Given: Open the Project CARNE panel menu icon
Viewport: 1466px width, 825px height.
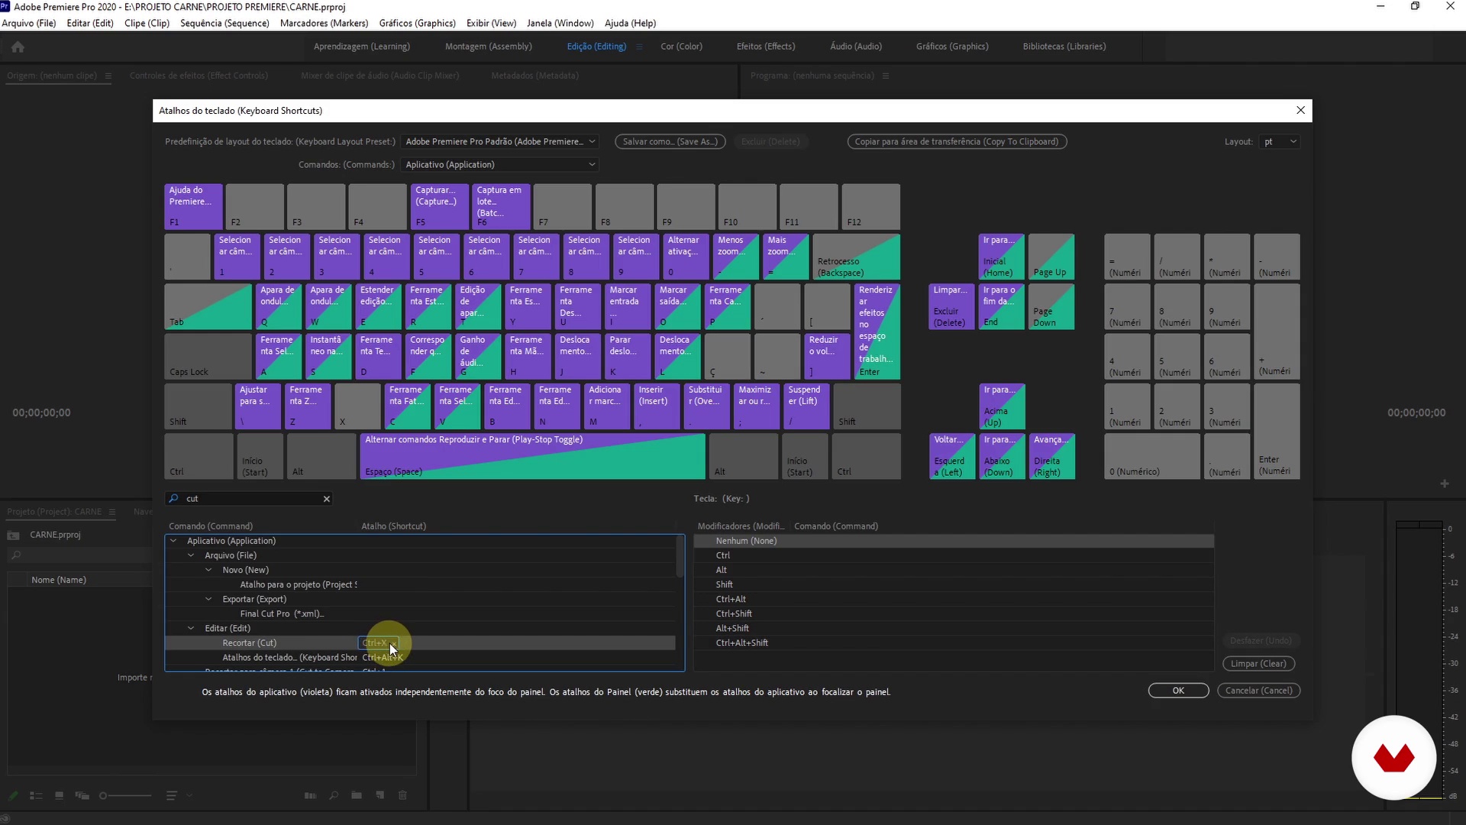Looking at the screenshot, I should (112, 512).
